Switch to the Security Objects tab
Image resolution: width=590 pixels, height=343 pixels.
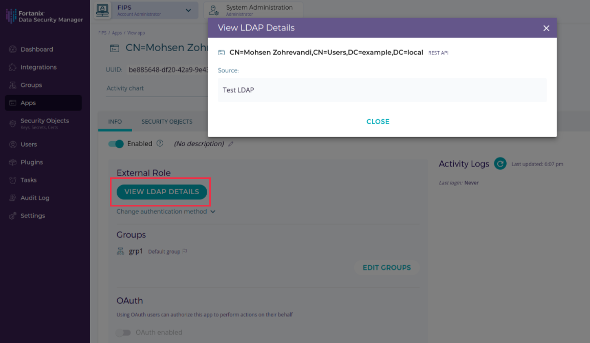[167, 122]
